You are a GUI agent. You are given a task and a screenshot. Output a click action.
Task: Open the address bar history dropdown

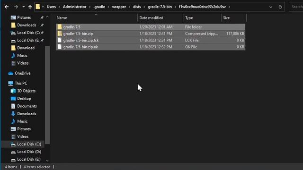point(271,7)
